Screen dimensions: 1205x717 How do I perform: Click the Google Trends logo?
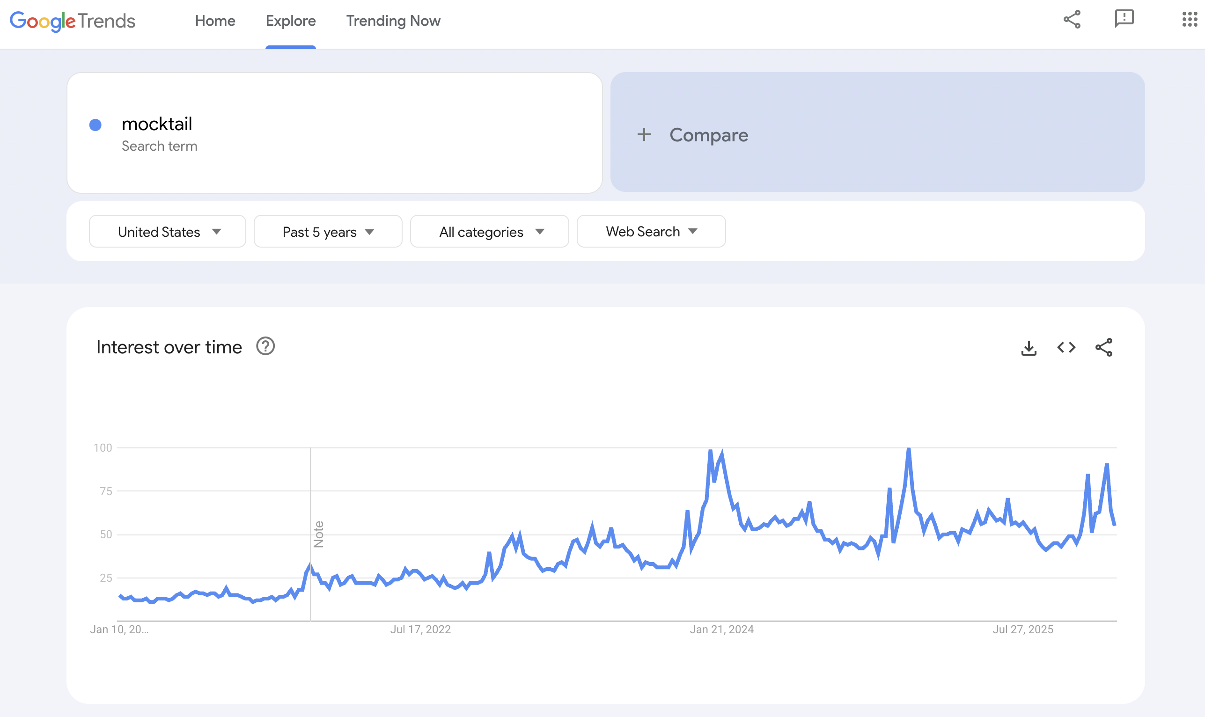[73, 21]
